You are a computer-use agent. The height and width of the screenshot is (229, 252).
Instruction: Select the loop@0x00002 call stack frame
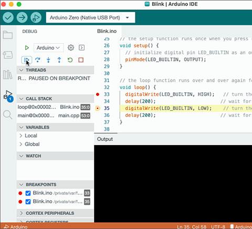pyautogui.click(x=54, y=107)
